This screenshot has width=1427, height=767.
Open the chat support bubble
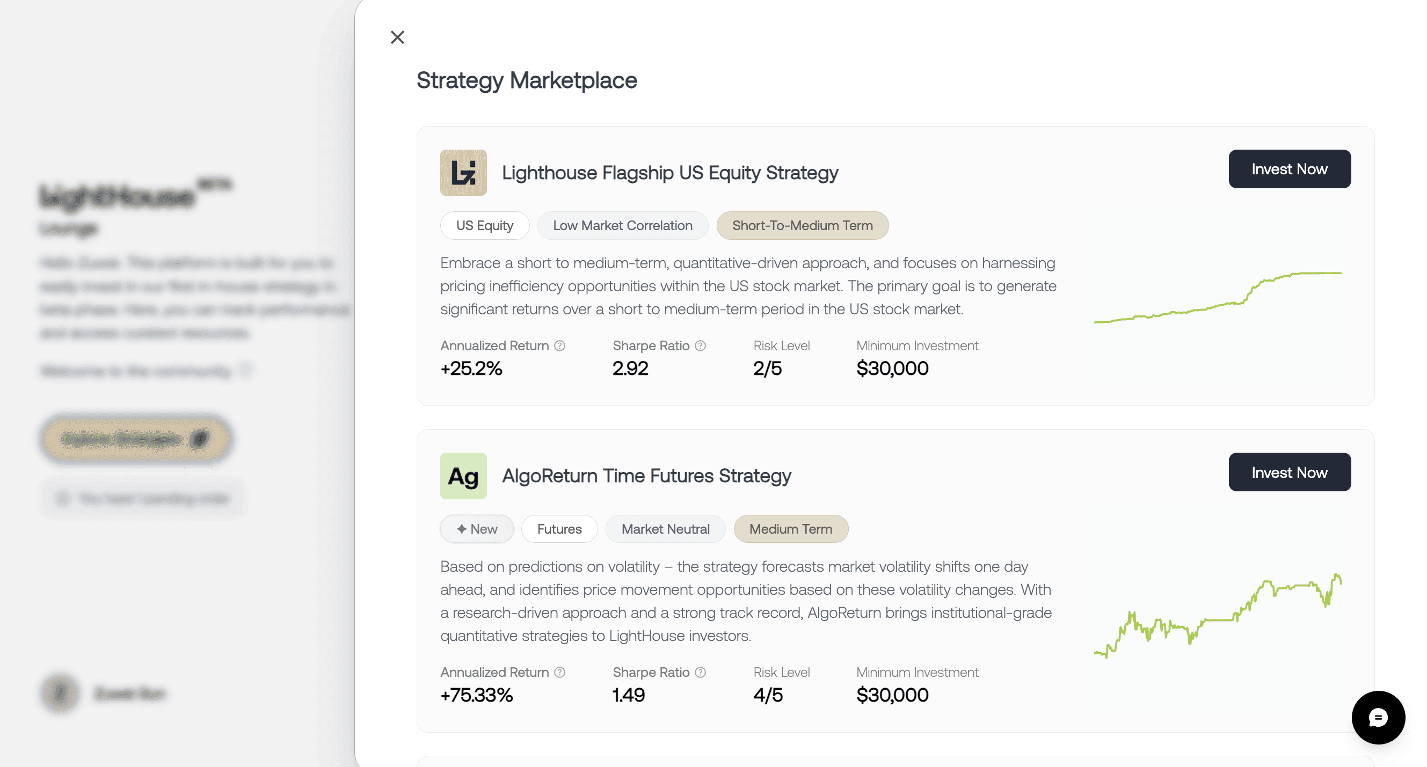(x=1378, y=717)
